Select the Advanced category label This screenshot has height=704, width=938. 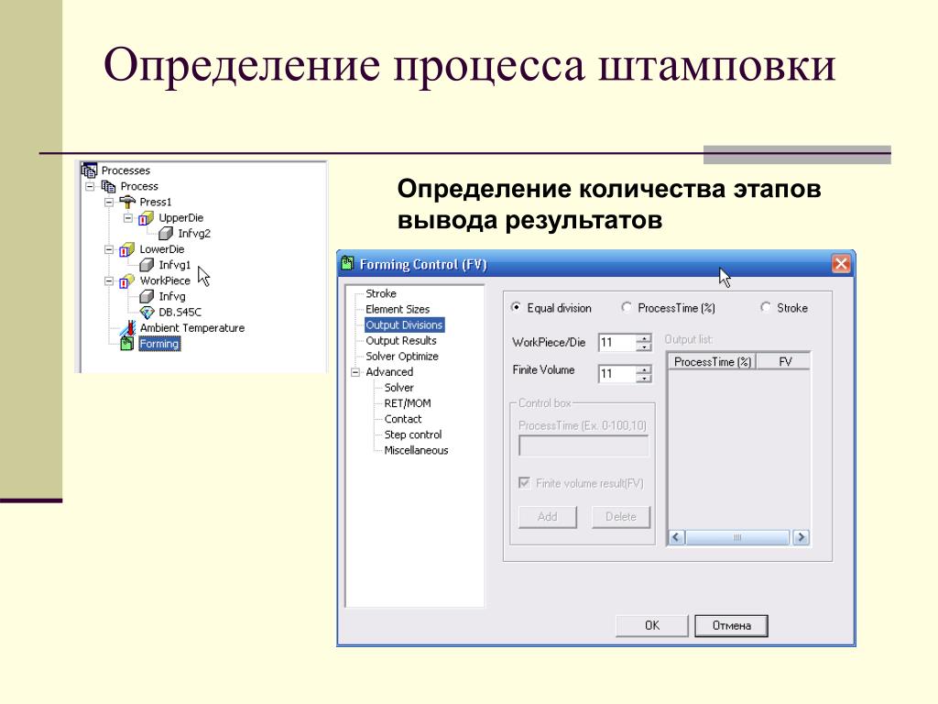click(x=389, y=372)
